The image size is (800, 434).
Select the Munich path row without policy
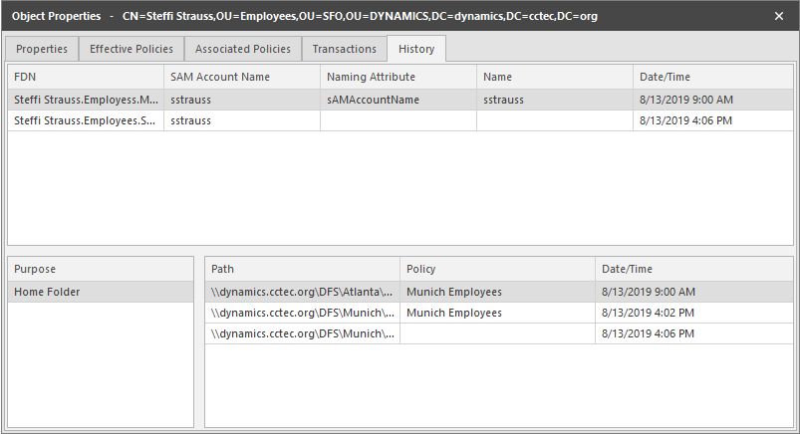coord(302,333)
